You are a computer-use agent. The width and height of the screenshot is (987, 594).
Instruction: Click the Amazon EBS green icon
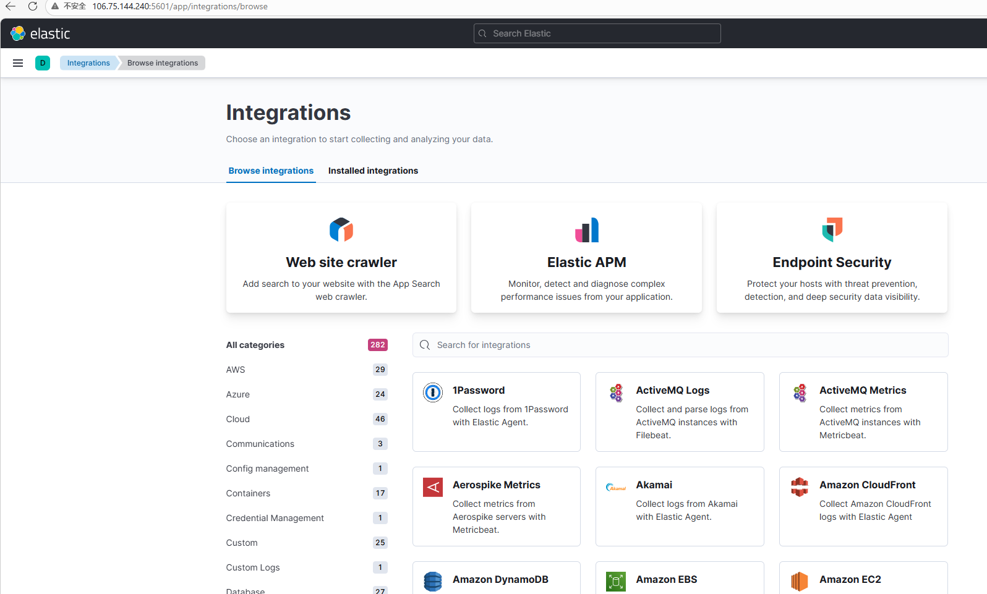[616, 582]
